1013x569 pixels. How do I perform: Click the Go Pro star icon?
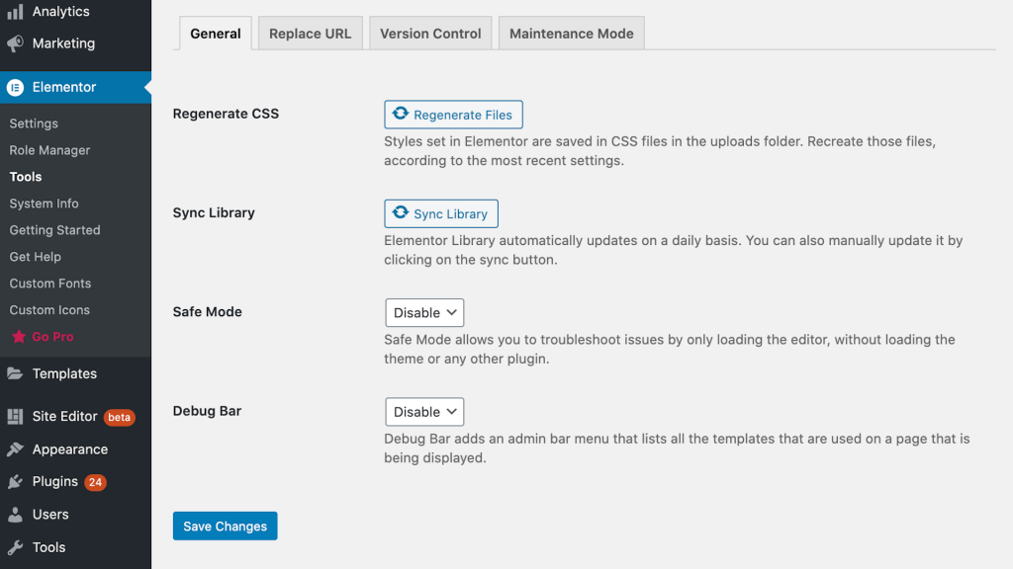click(19, 337)
